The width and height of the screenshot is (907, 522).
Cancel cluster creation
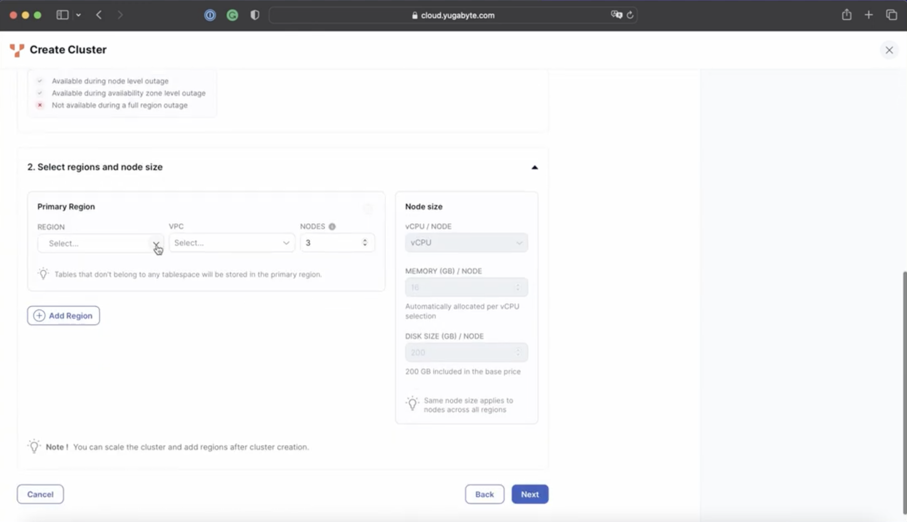[x=40, y=494]
